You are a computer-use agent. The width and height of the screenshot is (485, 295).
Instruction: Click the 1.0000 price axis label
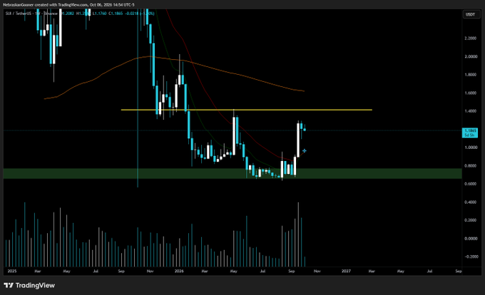pyautogui.click(x=471, y=147)
